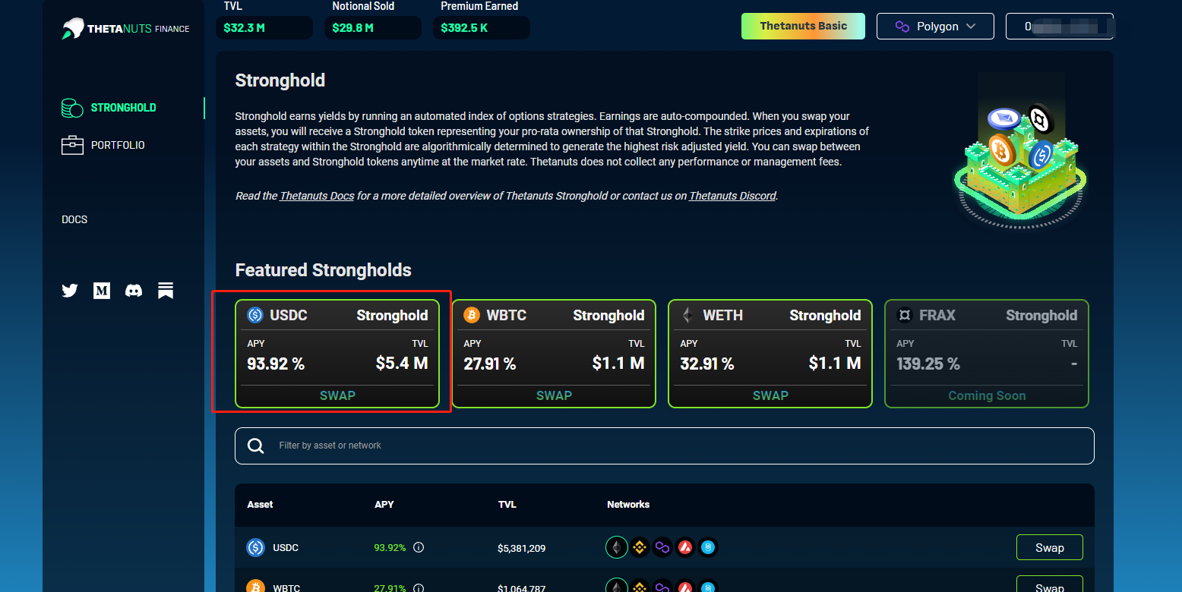Click the info icon beside 93.92% APY

[x=419, y=547]
